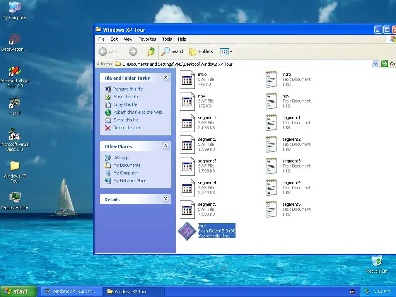The height and width of the screenshot is (297, 396).
Task: Click Windows XP Tour folder taskbar button
Action: click(x=134, y=292)
